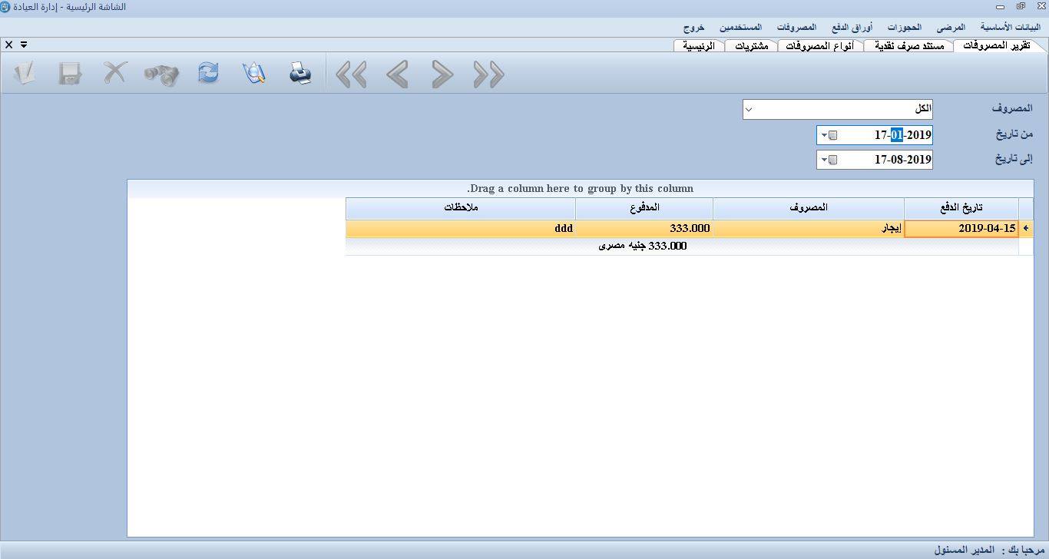Sort by تاريخ الدفع column header
1049x559 pixels.
[961, 208]
